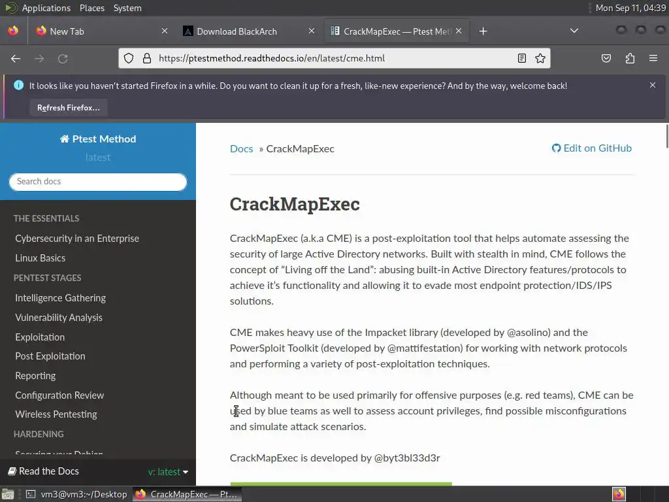Open the System menu
Image resolution: width=669 pixels, height=502 pixels.
(x=127, y=8)
